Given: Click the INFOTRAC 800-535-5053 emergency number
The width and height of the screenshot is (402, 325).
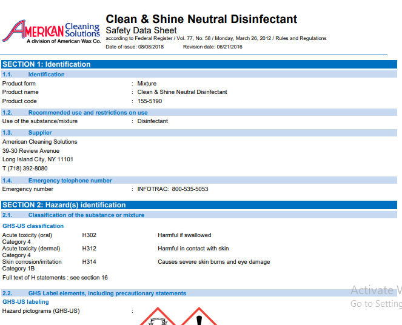Looking at the screenshot, I should click(x=173, y=189).
